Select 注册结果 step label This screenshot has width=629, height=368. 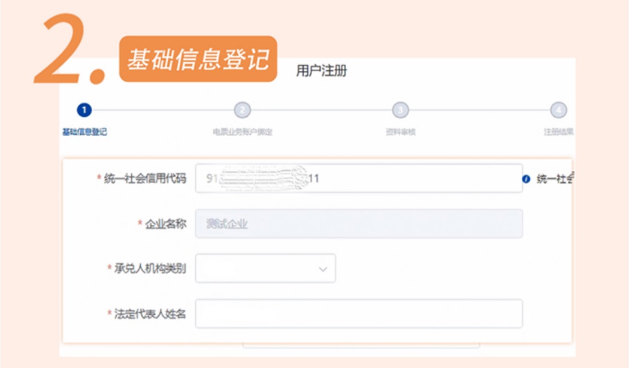[558, 132]
